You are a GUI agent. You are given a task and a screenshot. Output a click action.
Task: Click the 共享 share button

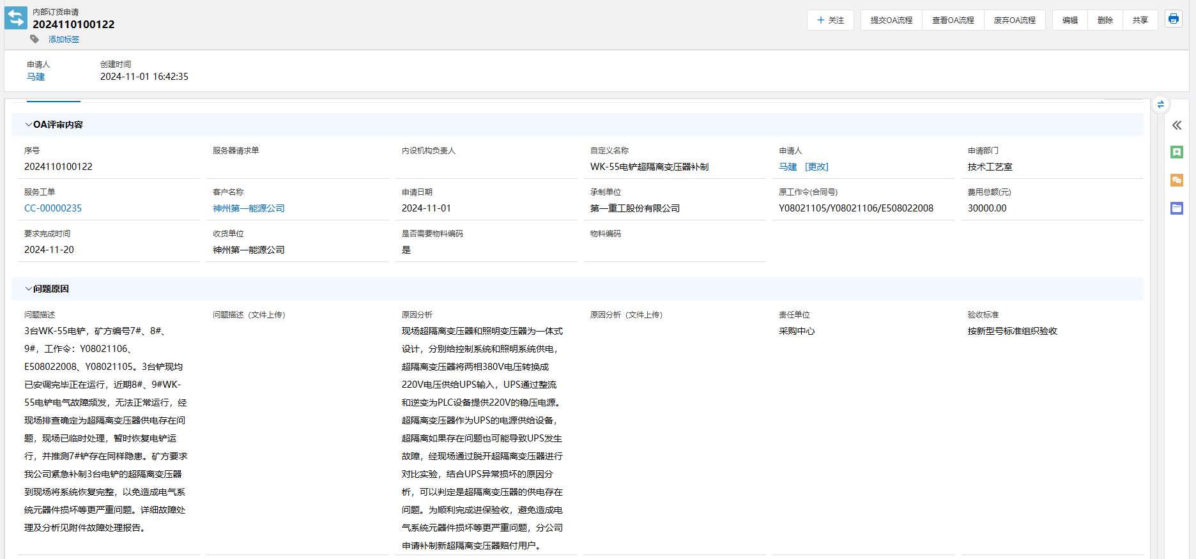[1140, 20]
